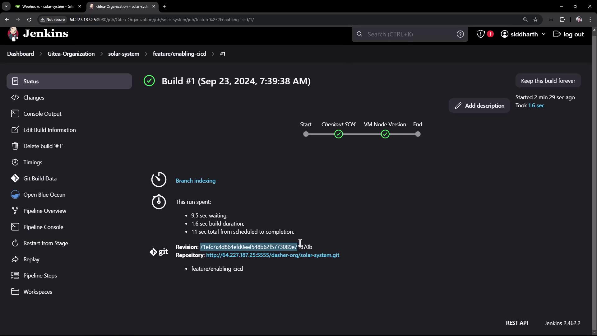The width and height of the screenshot is (597, 336).
Task: Open the security shield warnings icon
Action: pos(481,34)
